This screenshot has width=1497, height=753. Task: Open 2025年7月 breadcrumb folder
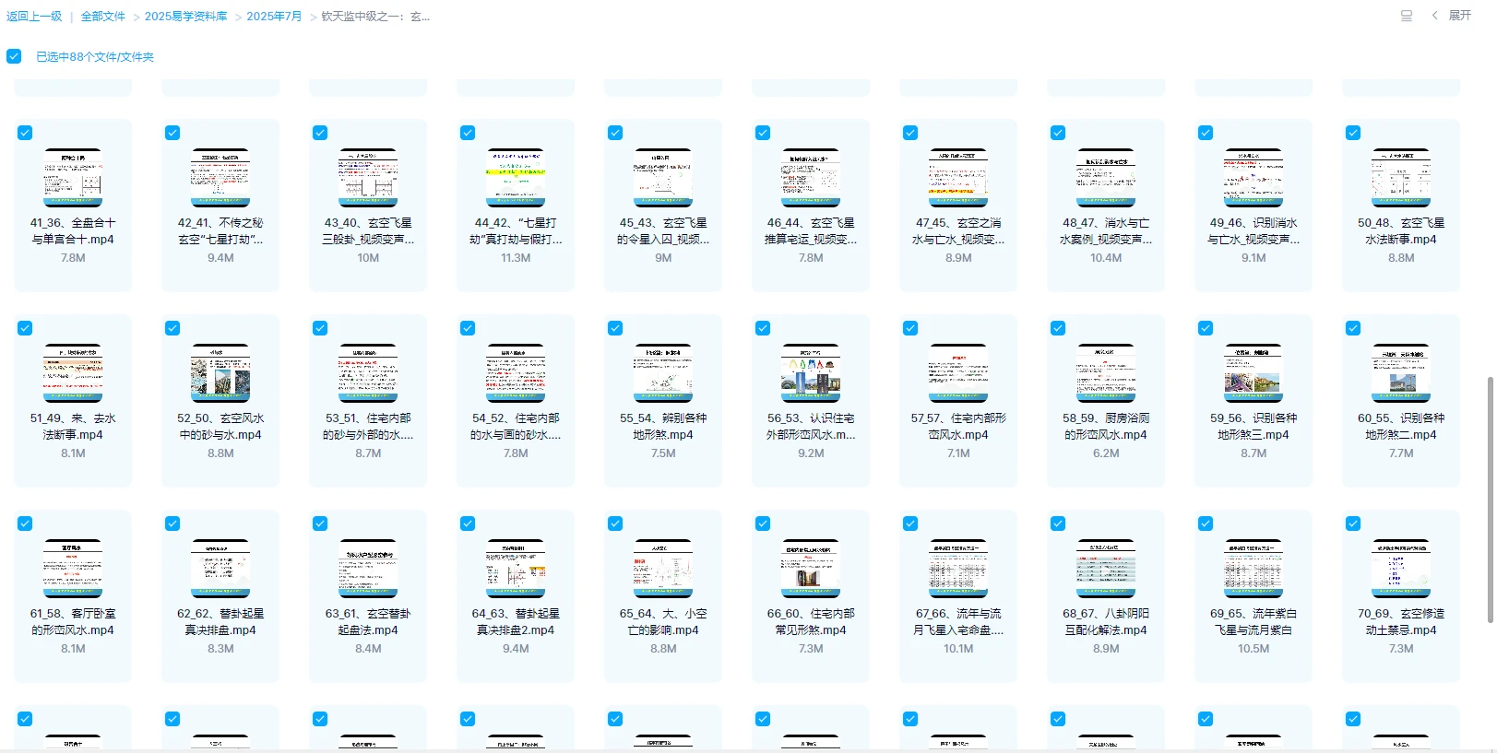[x=274, y=17]
